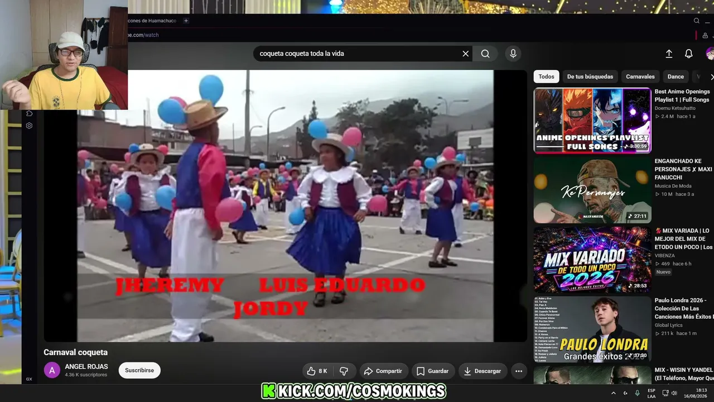Click the taskbar microphone icon
The image size is (714, 402).
[637, 393]
